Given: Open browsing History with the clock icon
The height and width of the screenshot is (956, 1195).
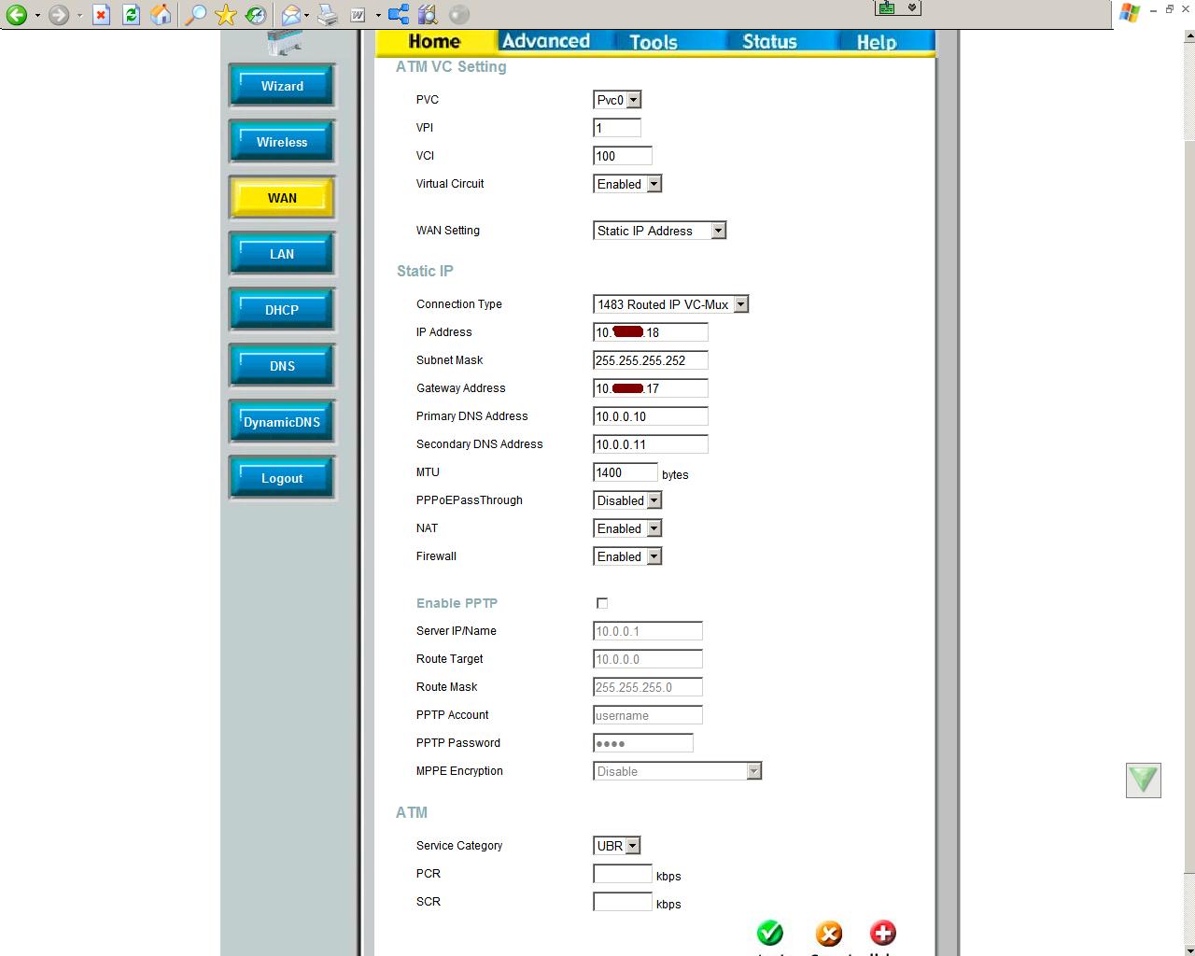Looking at the screenshot, I should 255,15.
